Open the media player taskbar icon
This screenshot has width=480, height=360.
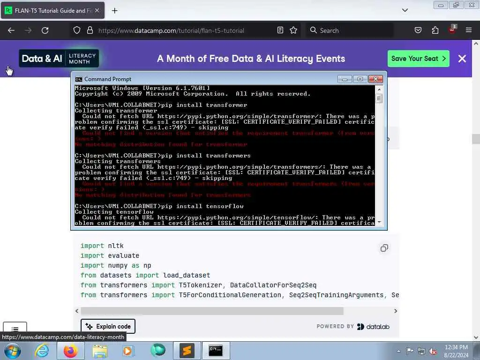(127, 351)
